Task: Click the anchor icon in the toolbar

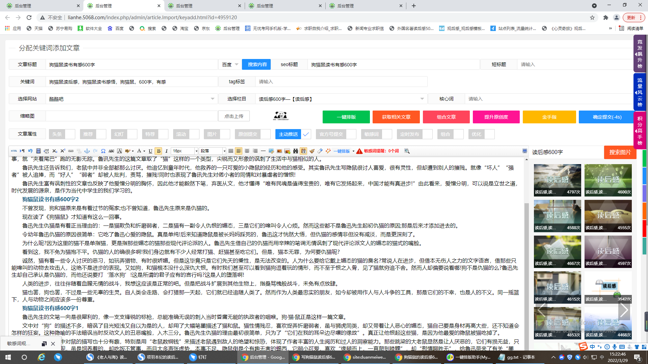Action: click(87, 151)
